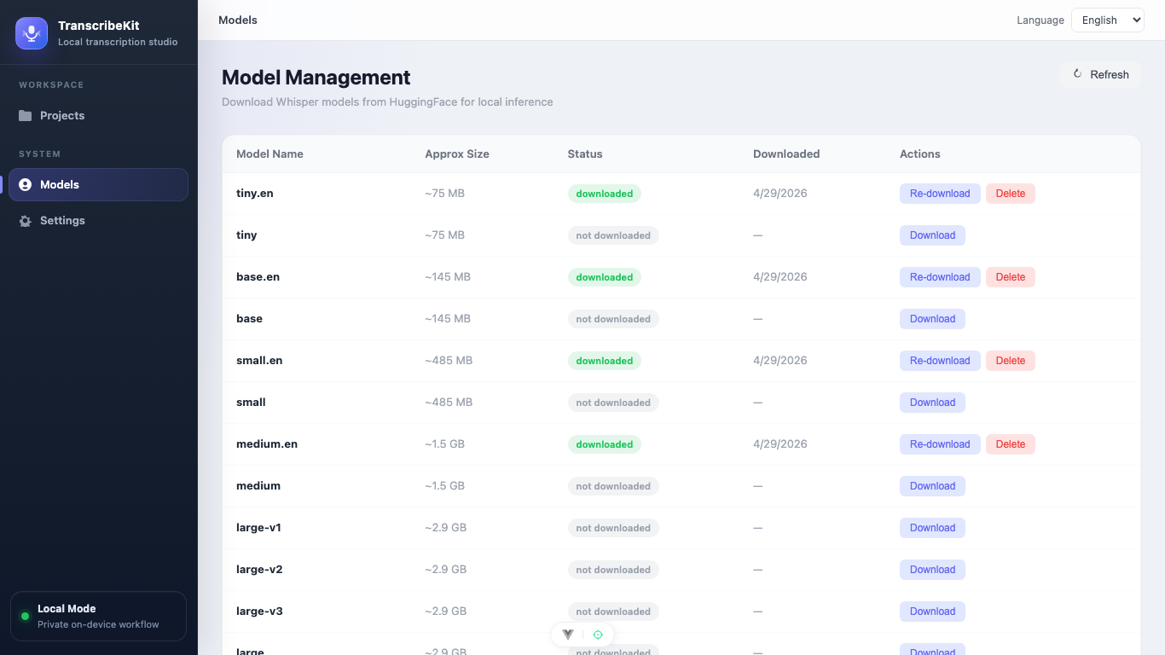Re-download the medium.en model

(x=940, y=444)
